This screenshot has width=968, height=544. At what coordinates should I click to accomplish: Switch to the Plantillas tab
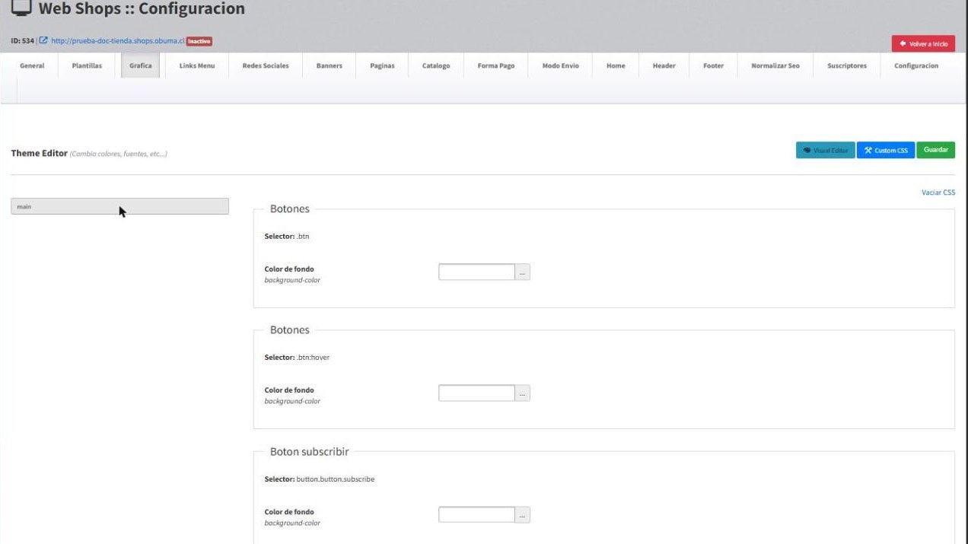[x=87, y=65]
